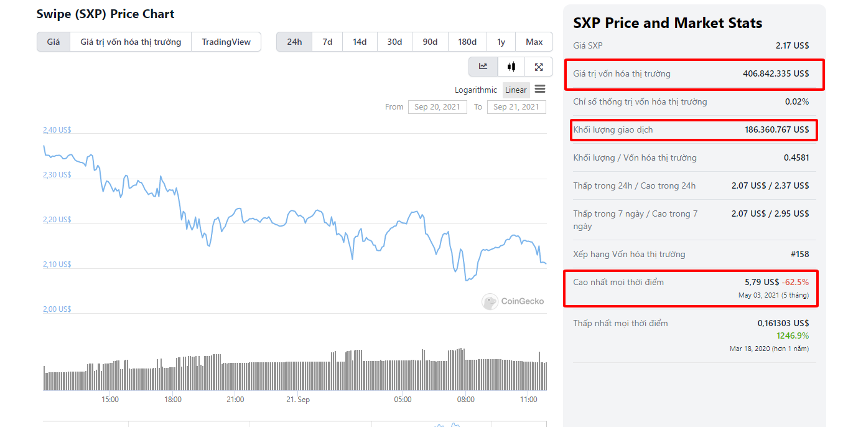
Task: Open chart hamburger export menu
Action: [x=540, y=89]
